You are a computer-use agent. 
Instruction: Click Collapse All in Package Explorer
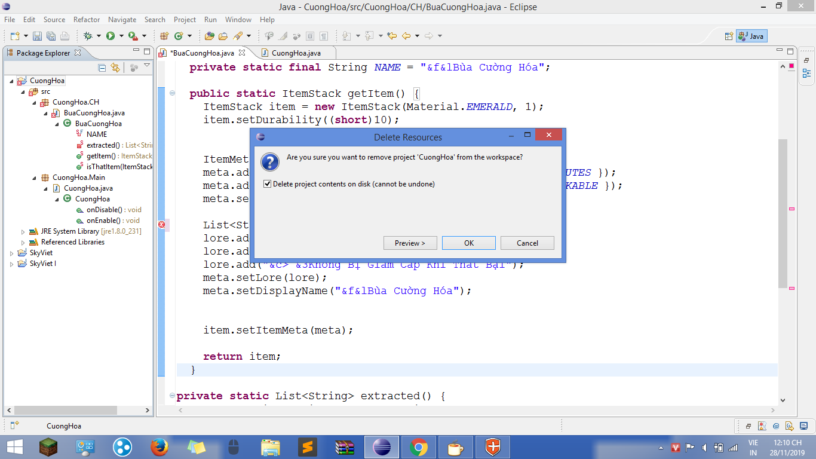point(102,68)
